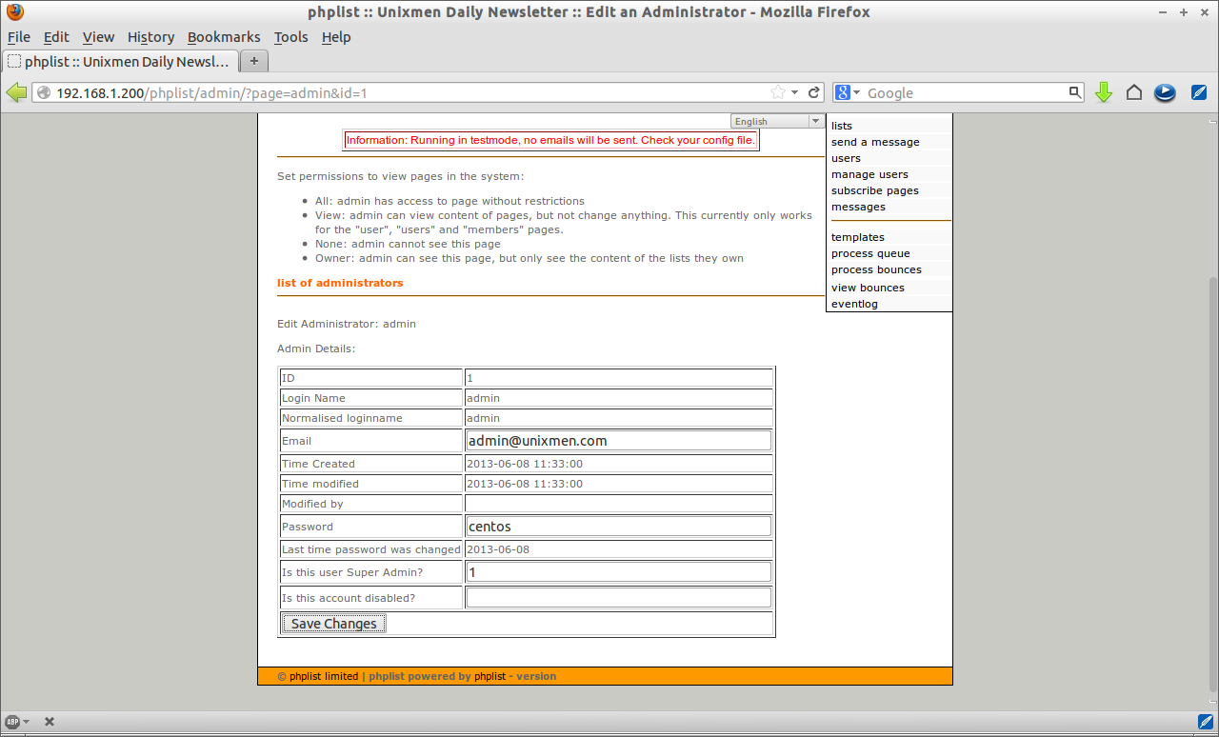Open 'send a message' link
Viewport: 1219px width, 737px height.
pyautogui.click(x=875, y=142)
